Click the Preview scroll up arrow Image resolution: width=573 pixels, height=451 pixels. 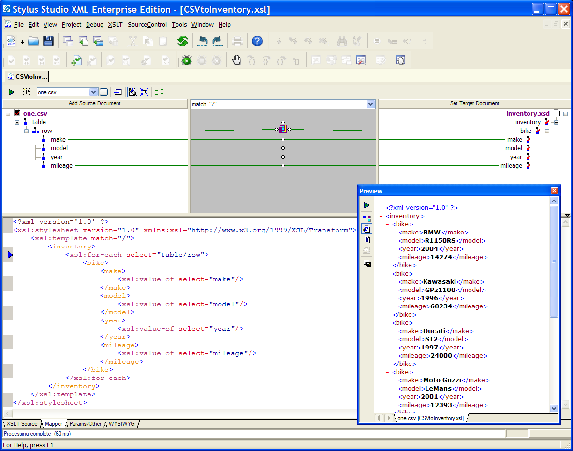(x=554, y=201)
